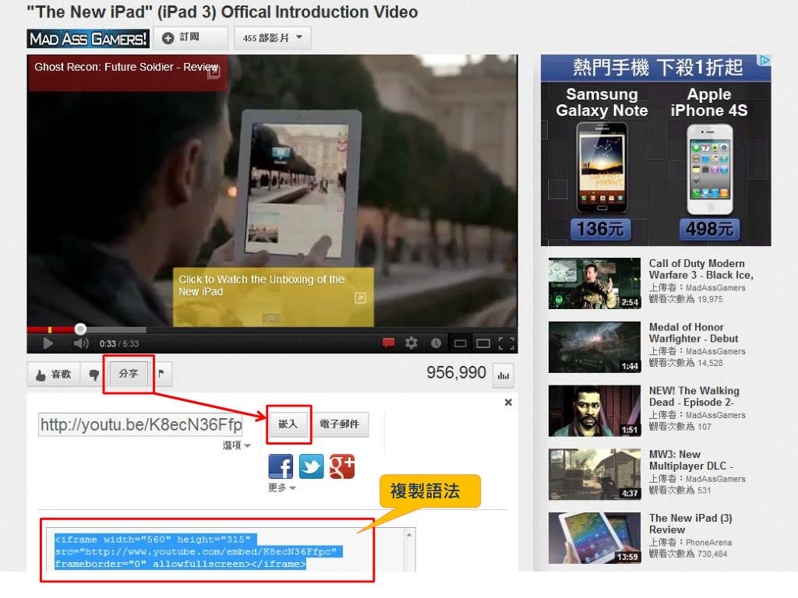
Task: Toggle annotations with red speech bubble icon
Action: coord(388,343)
